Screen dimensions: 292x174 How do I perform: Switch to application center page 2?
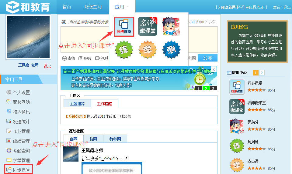click(262, 73)
